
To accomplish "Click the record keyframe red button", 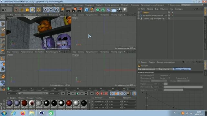I will (x=97, y=93).
